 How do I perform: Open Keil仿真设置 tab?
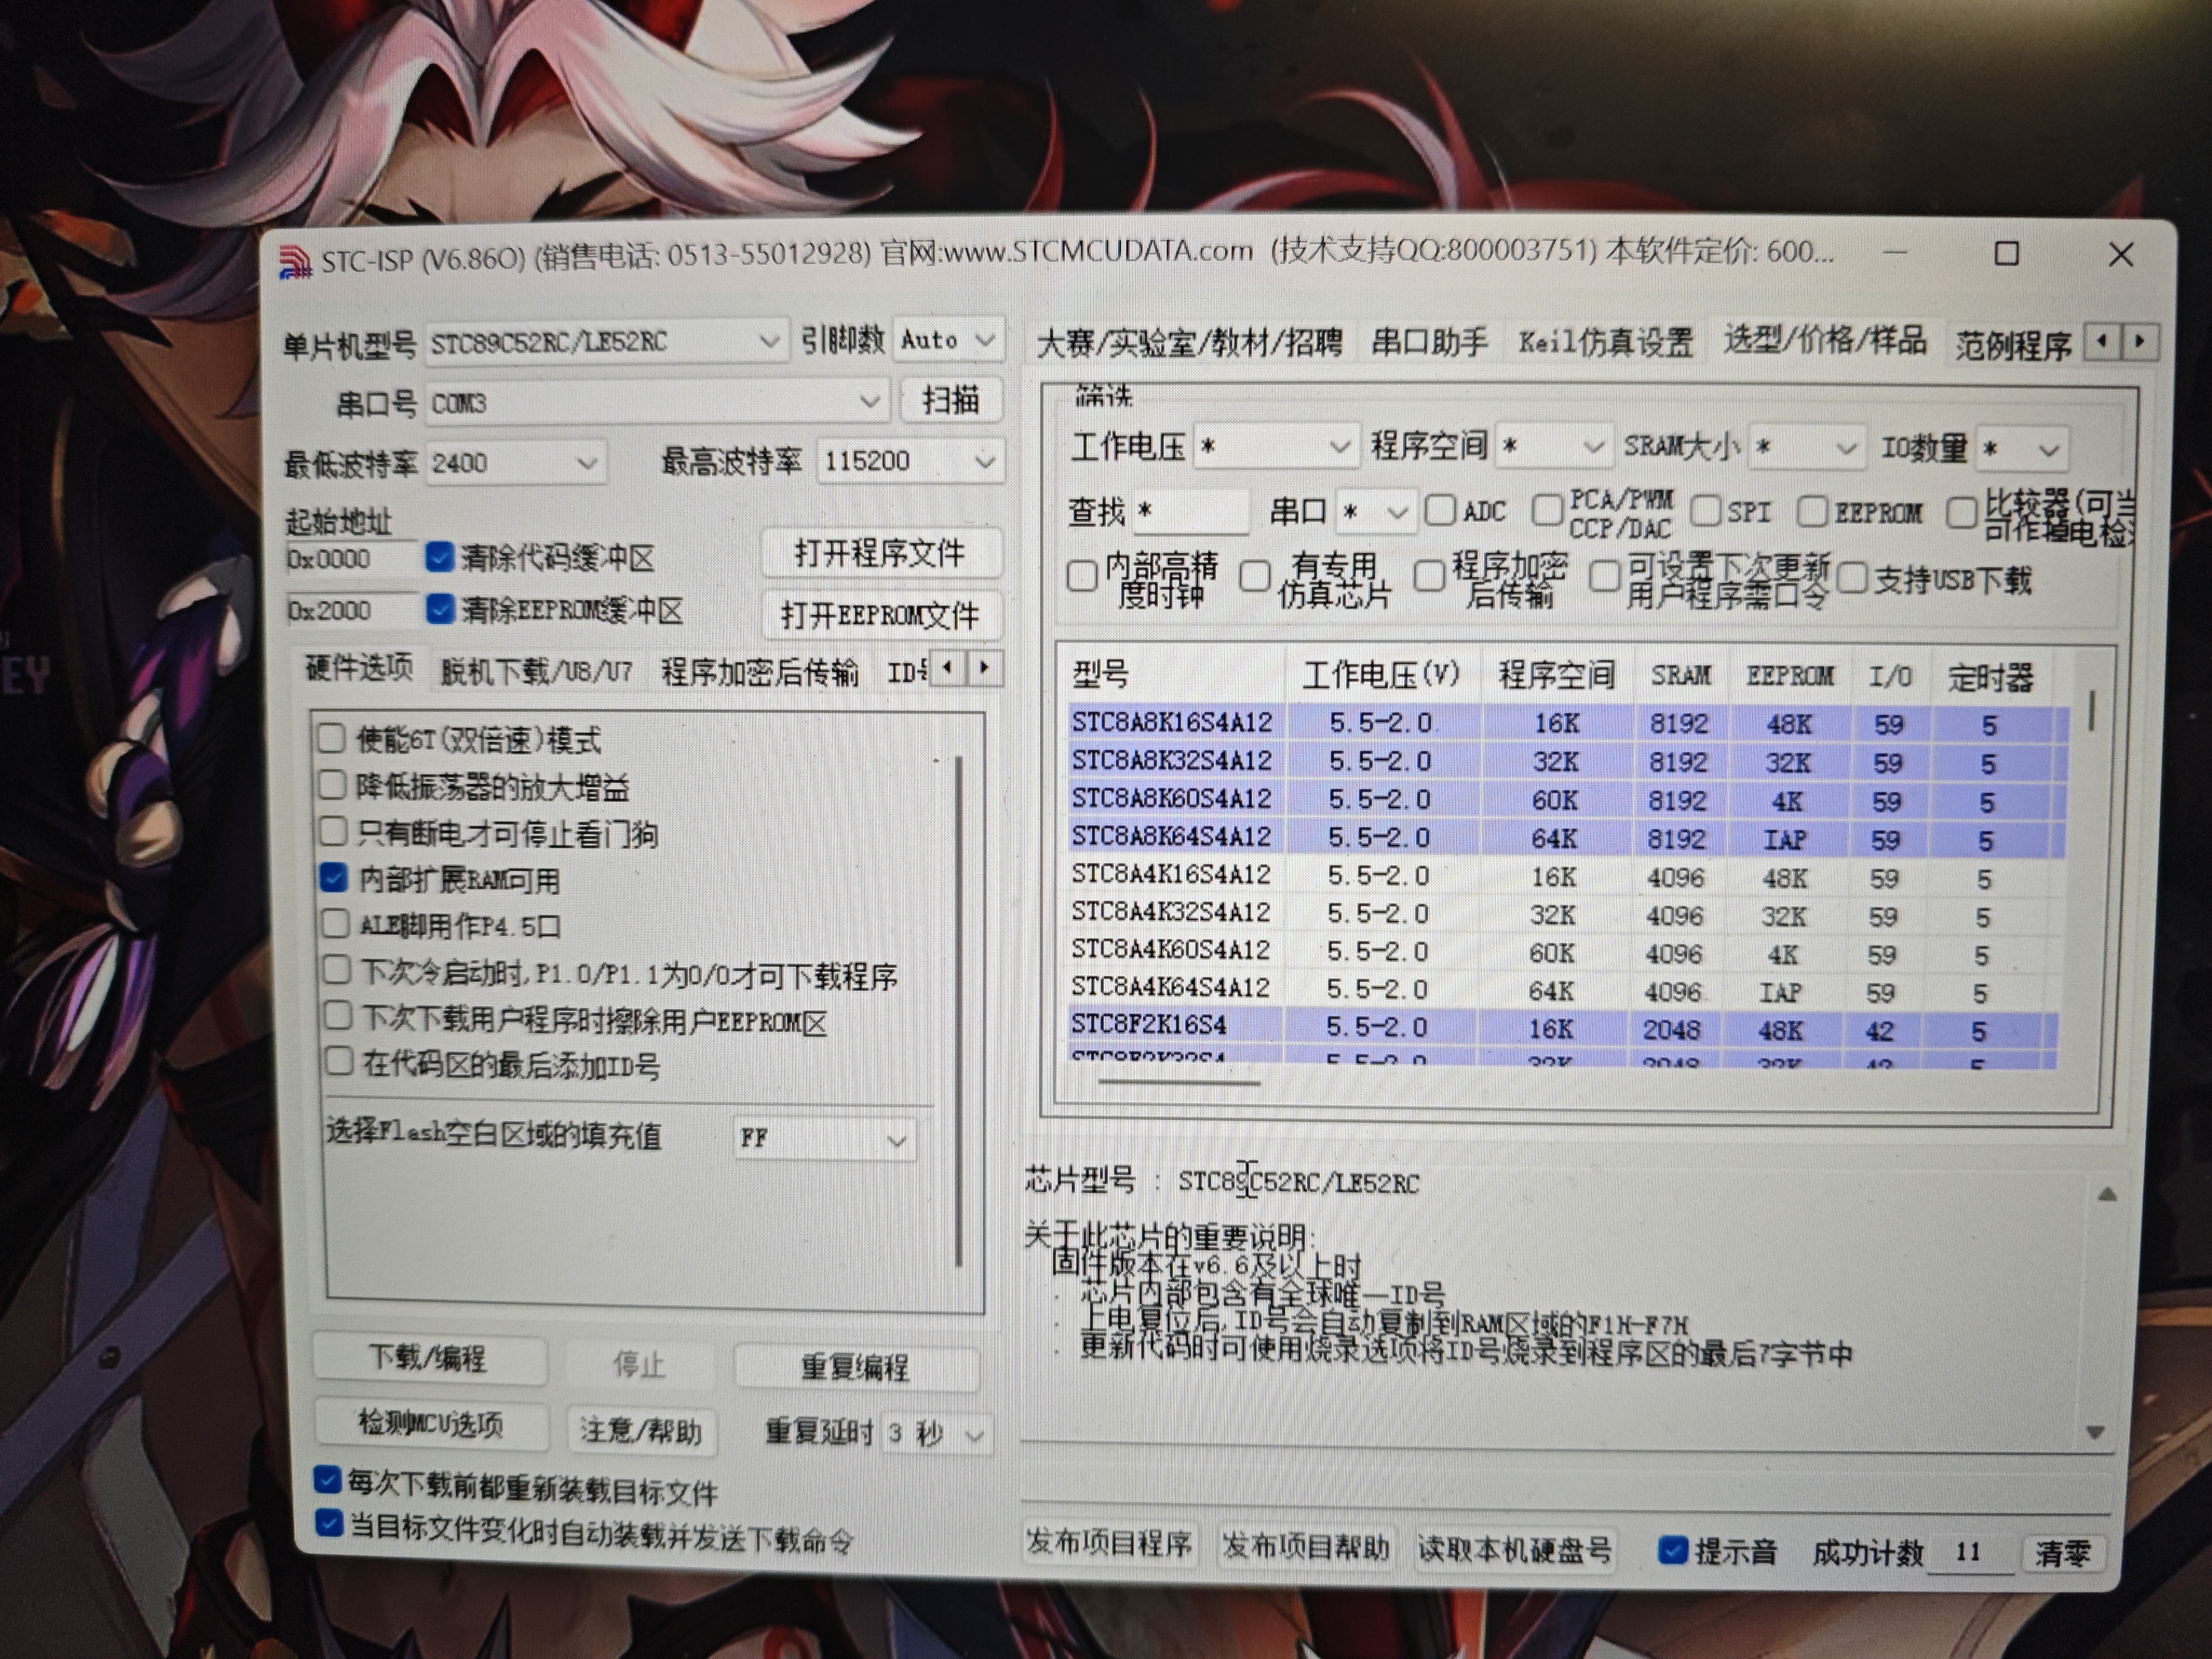(x=1606, y=342)
